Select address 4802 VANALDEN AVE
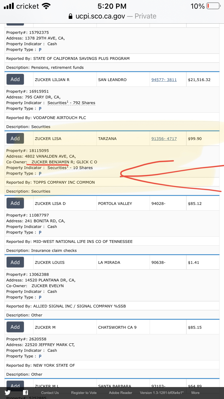The width and height of the screenshot is (224, 399). point(46,156)
